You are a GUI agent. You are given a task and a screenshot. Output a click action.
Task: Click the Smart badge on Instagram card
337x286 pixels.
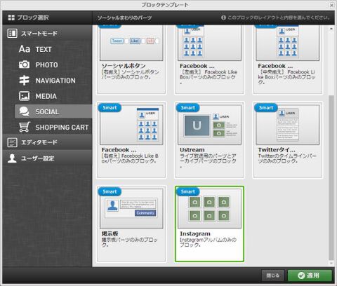pos(188,191)
